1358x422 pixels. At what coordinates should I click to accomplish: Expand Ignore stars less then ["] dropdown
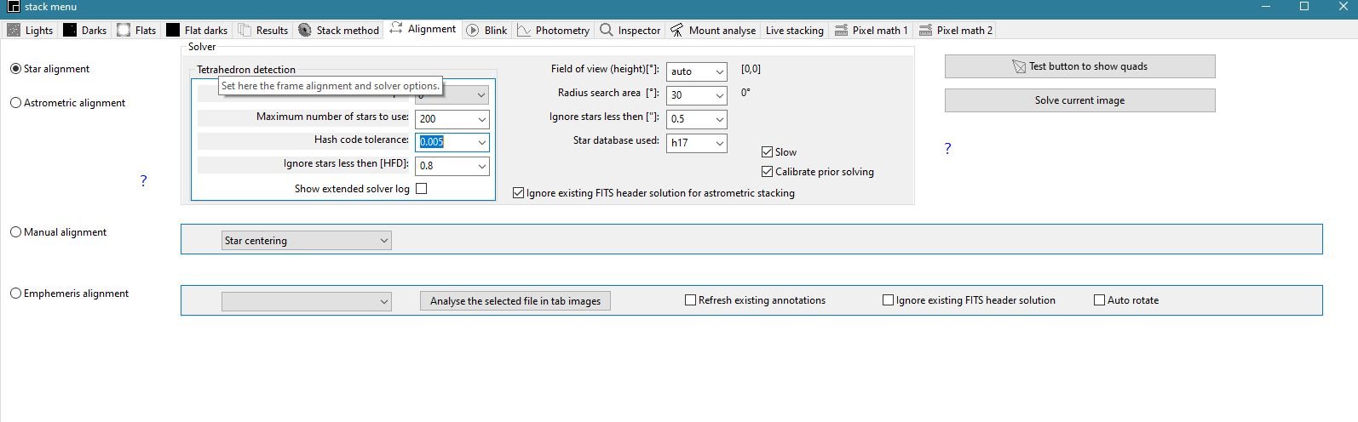[719, 119]
